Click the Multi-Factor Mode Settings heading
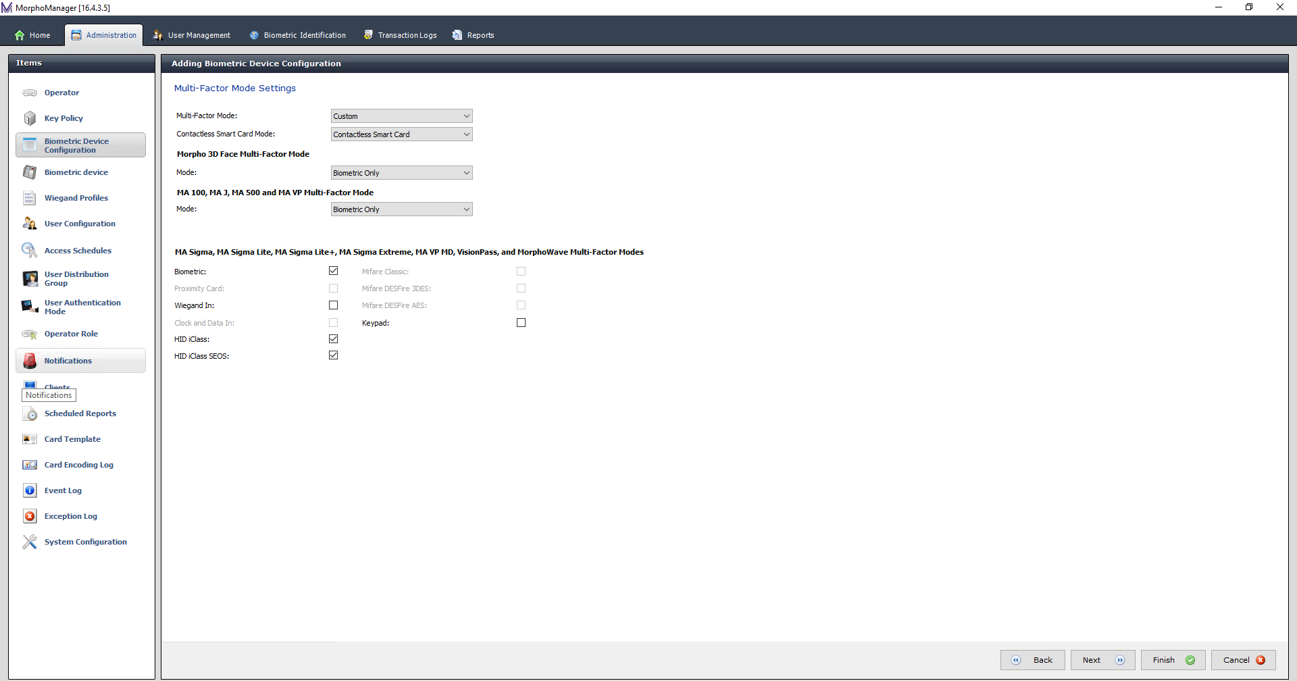 (235, 89)
